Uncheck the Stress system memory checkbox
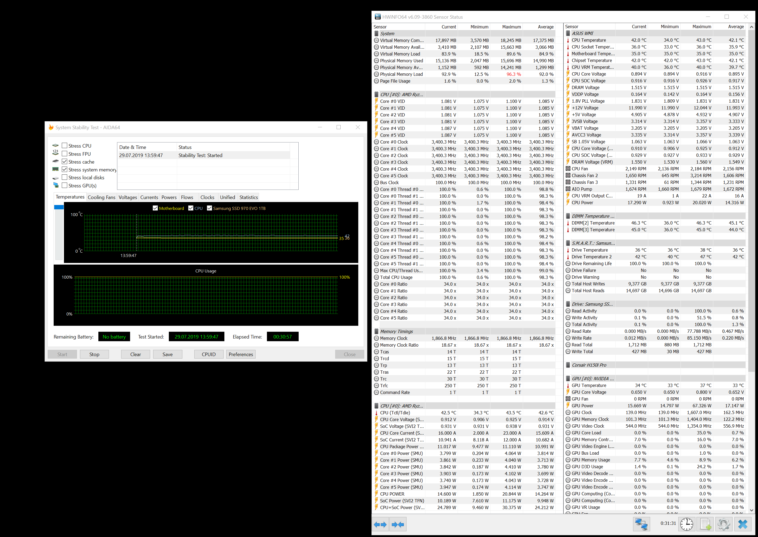 click(x=64, y=169)
